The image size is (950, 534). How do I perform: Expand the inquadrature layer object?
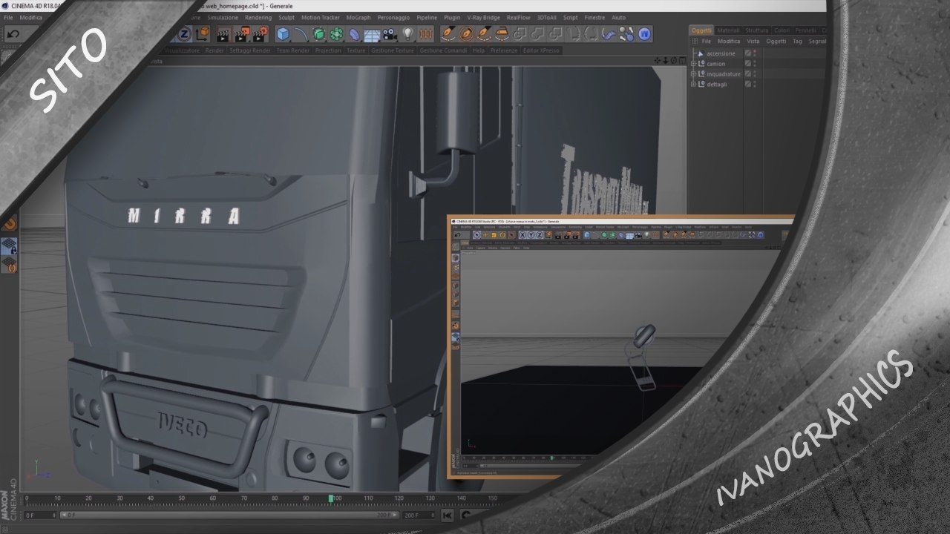pos(693,74)
